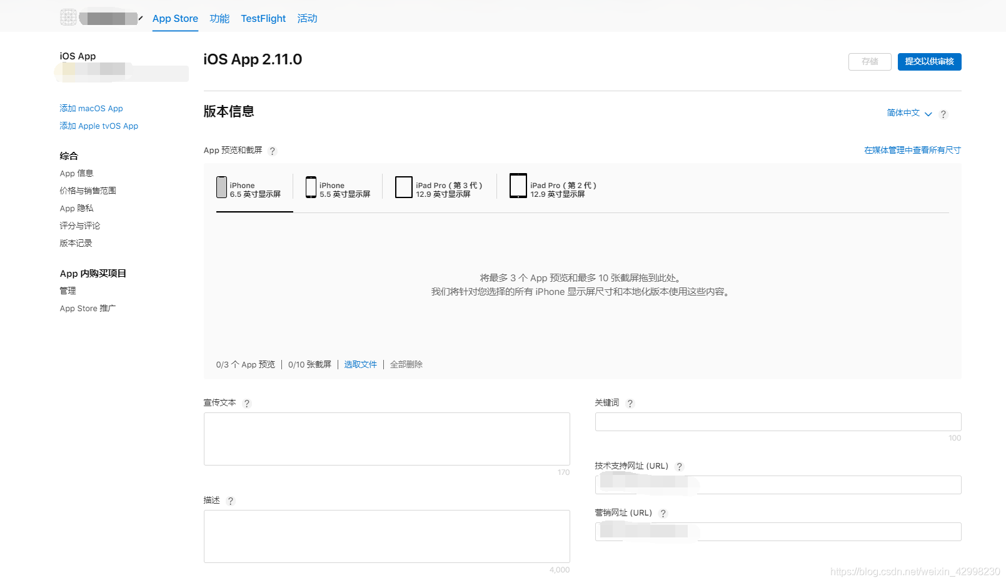1006x583 pixels.
Task: Focus the 描述 description text area
Action: tap(386, 536)
